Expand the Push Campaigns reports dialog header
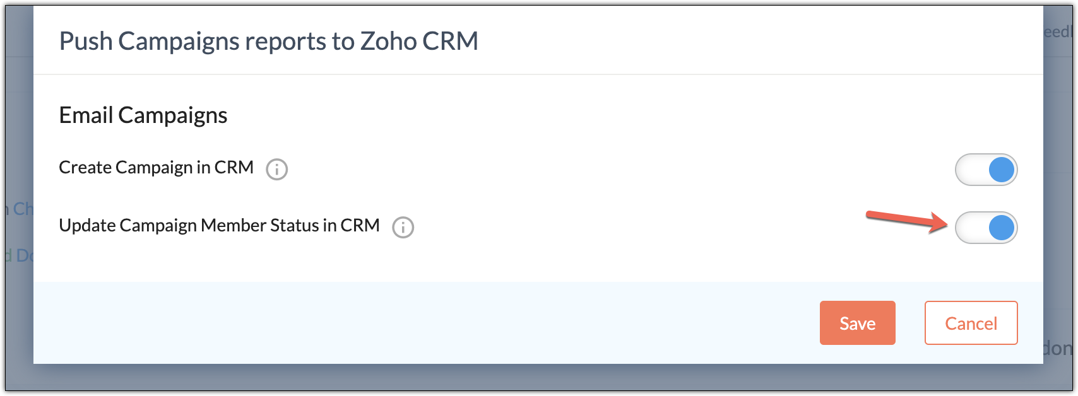 point(268,40)
